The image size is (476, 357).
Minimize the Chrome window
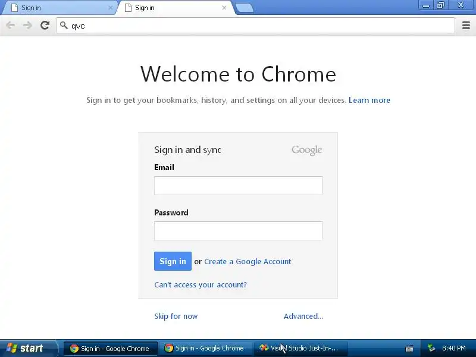coord(426,5)
